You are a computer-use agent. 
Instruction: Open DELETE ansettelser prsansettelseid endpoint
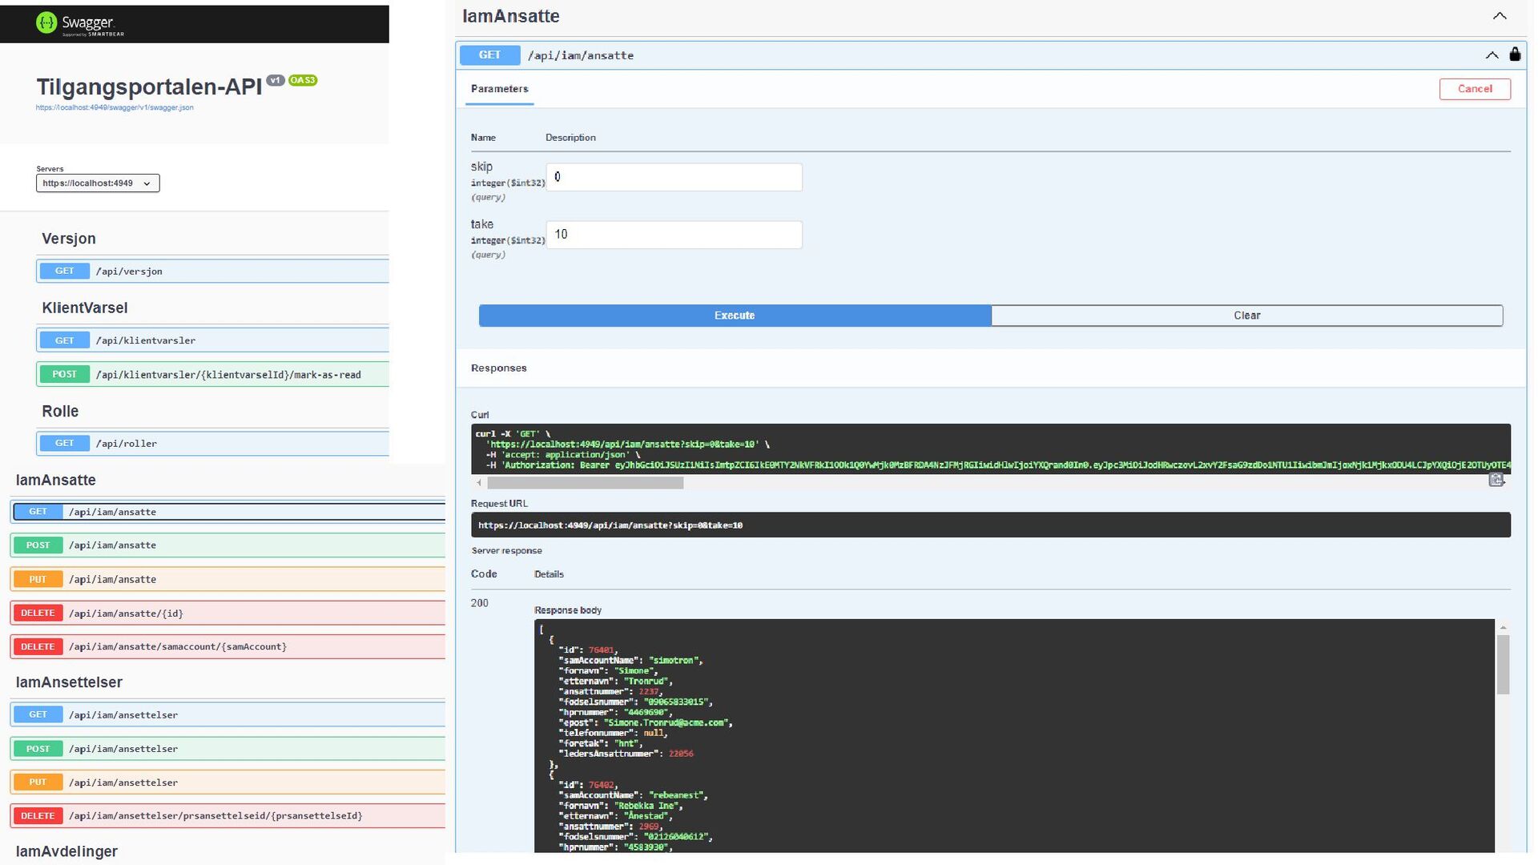(x=228, y=815)
